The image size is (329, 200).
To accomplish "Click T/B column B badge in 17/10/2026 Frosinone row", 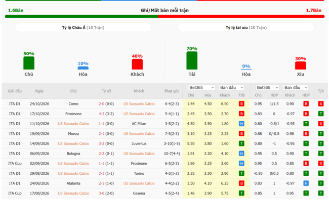I will [241, 114].
